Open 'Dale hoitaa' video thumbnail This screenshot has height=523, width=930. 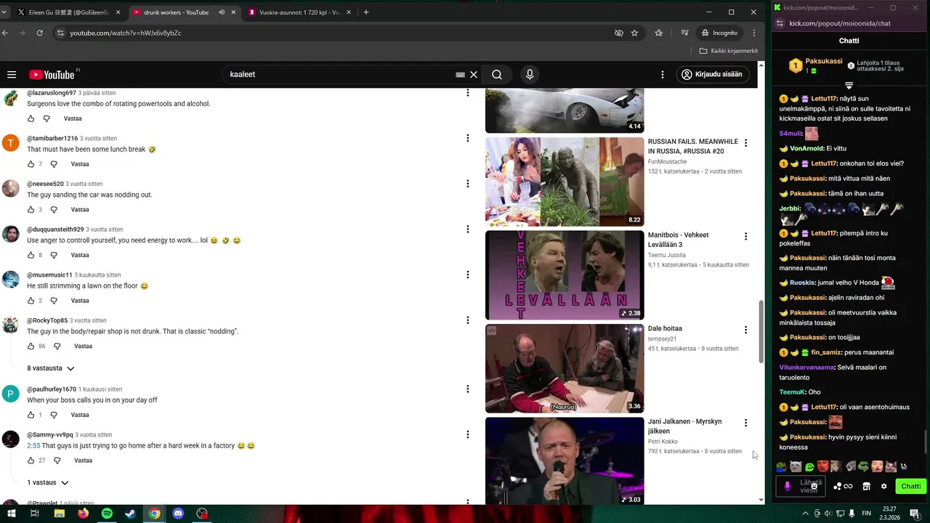tap(565, 368)
